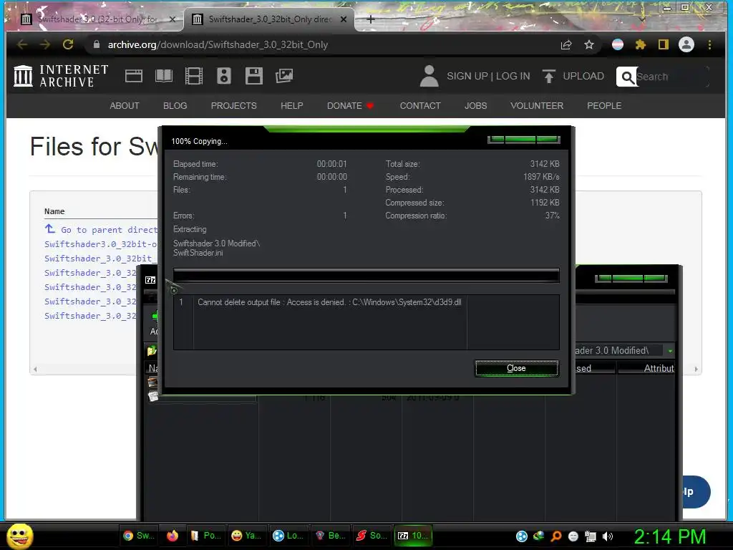
Task: Switch to the 7-Zip '10...' taskbar button
Action: tap(413, 536)
